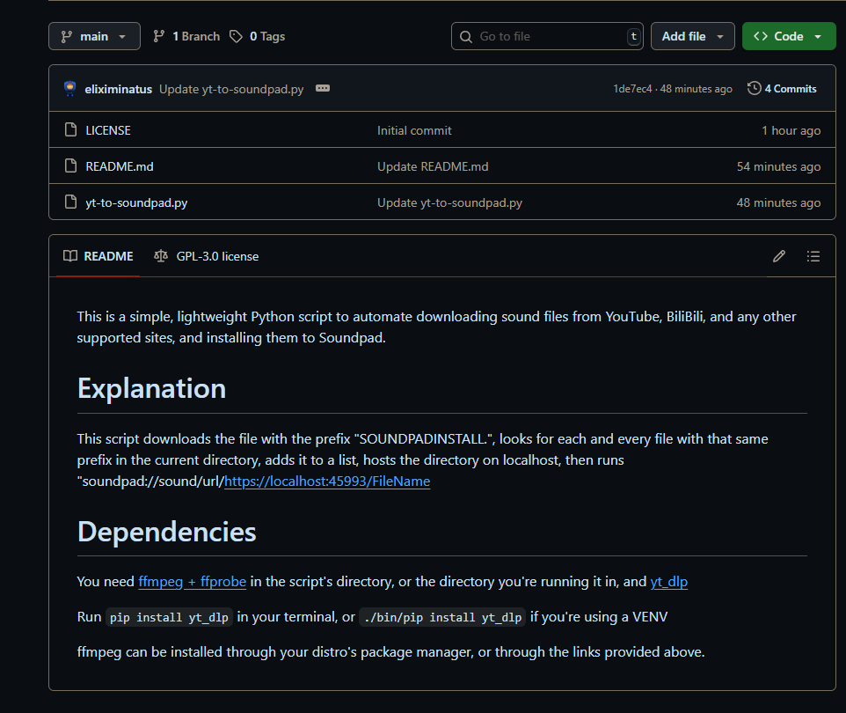Click the code brackets icon on Code button
846x713 pixels.
761,36
